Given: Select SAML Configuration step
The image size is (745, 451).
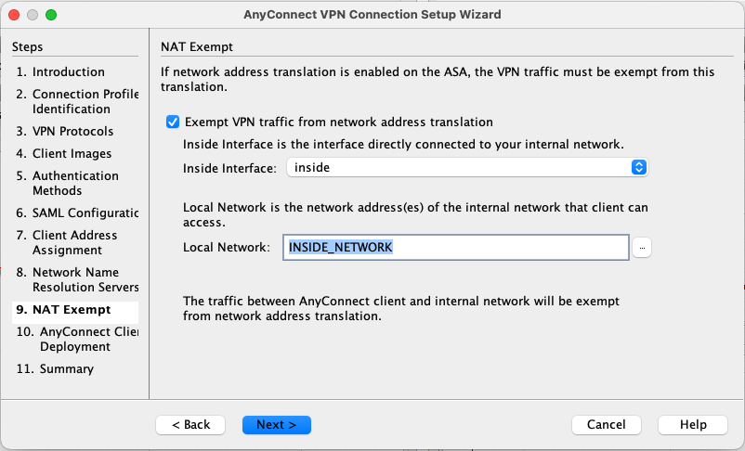Looking at the screenshot, I should click(78, 213).
